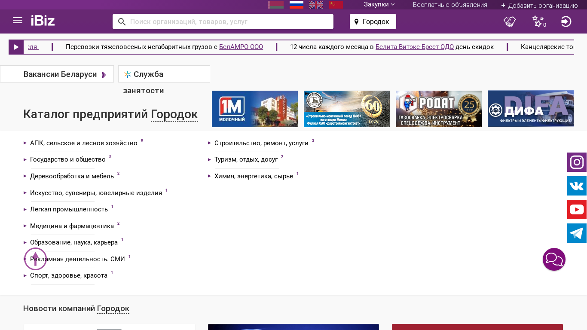Open the VK social link
The width and height of the screenshot is (587, 330).
[577, 186]
